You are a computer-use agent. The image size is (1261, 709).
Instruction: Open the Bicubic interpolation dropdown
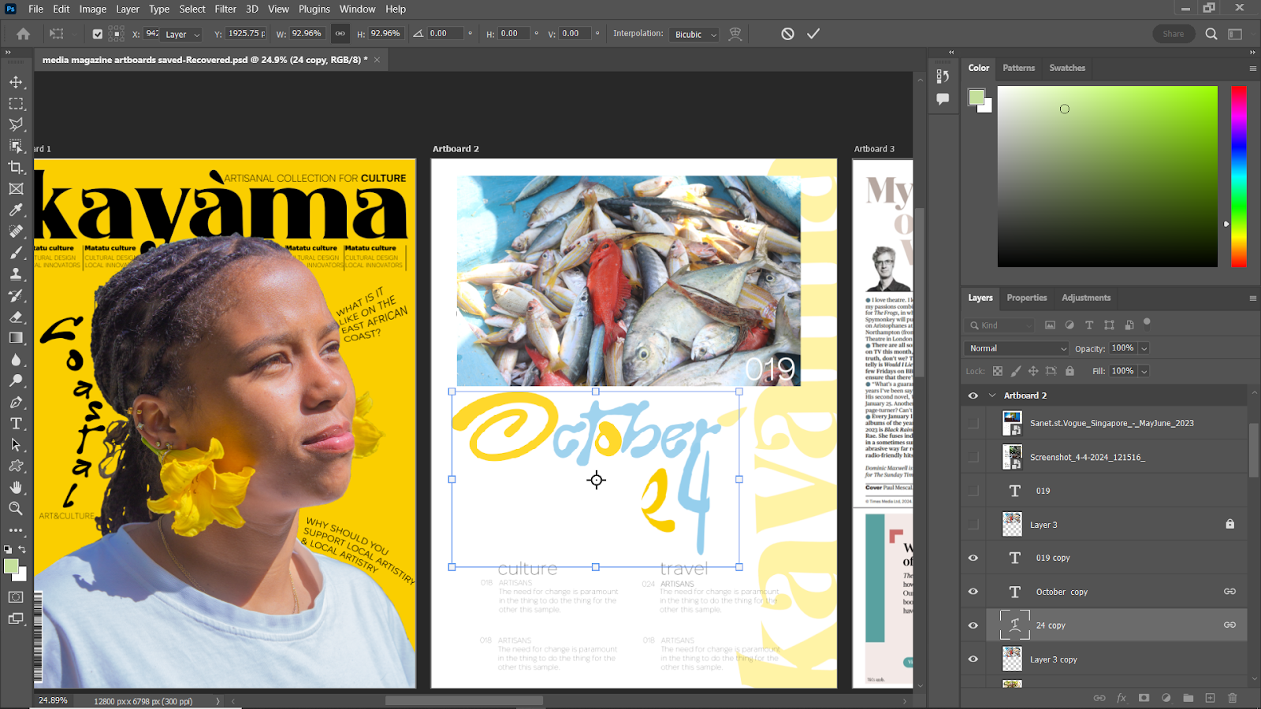pos(694,34)
